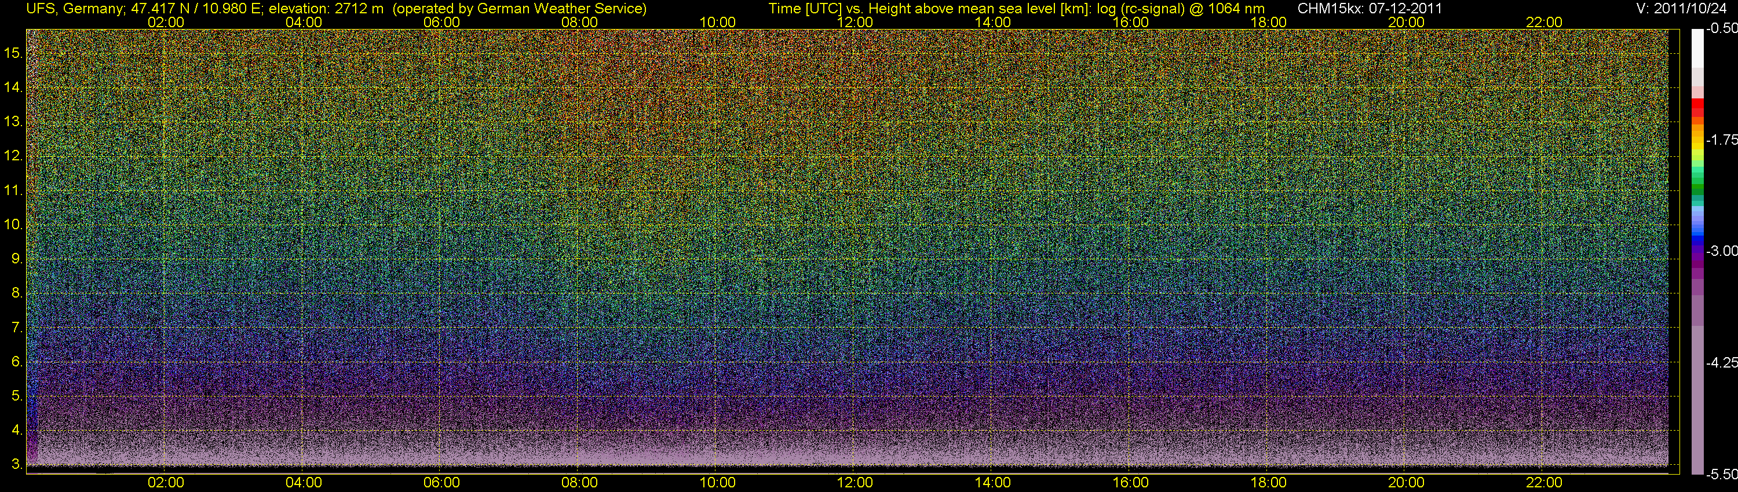Image resolution: width=1738 pixels, height=492 pixels.
Task: Click "12:00" on the lower time axis
Action: pos(855,483)
